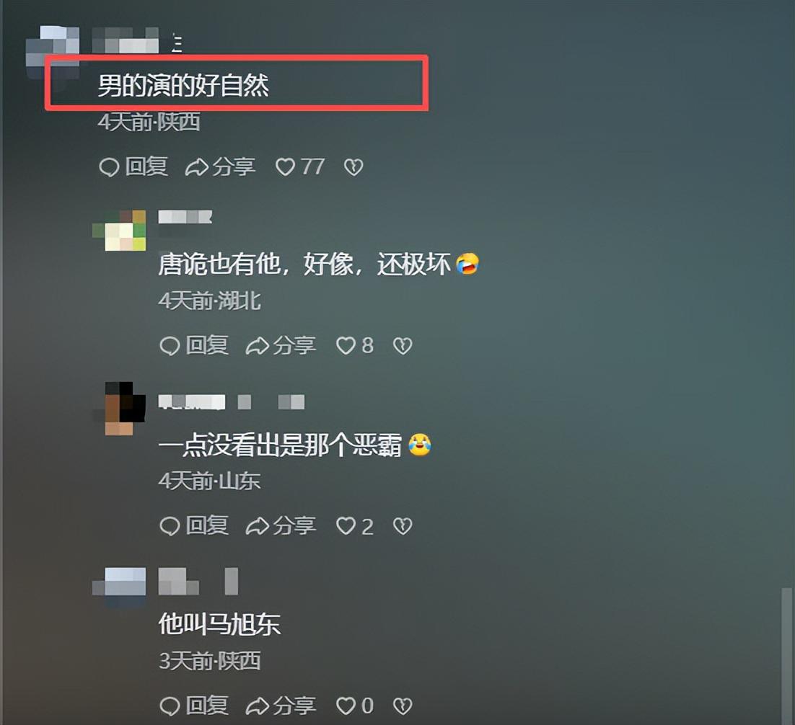Dislike the 男的演的好自然 comment

[353, 167]
